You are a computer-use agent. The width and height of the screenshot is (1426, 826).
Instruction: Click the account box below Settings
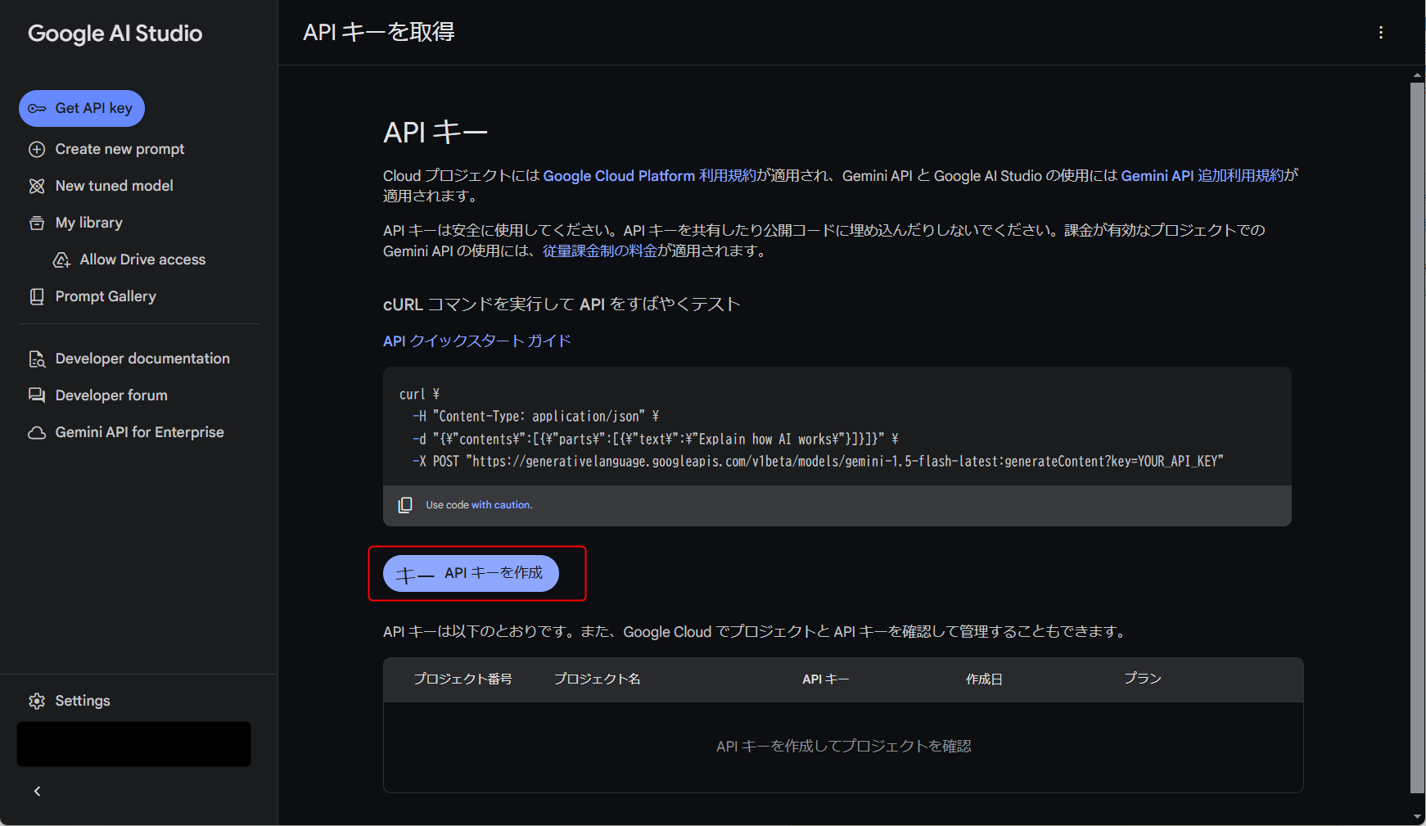tap(134, 744)
